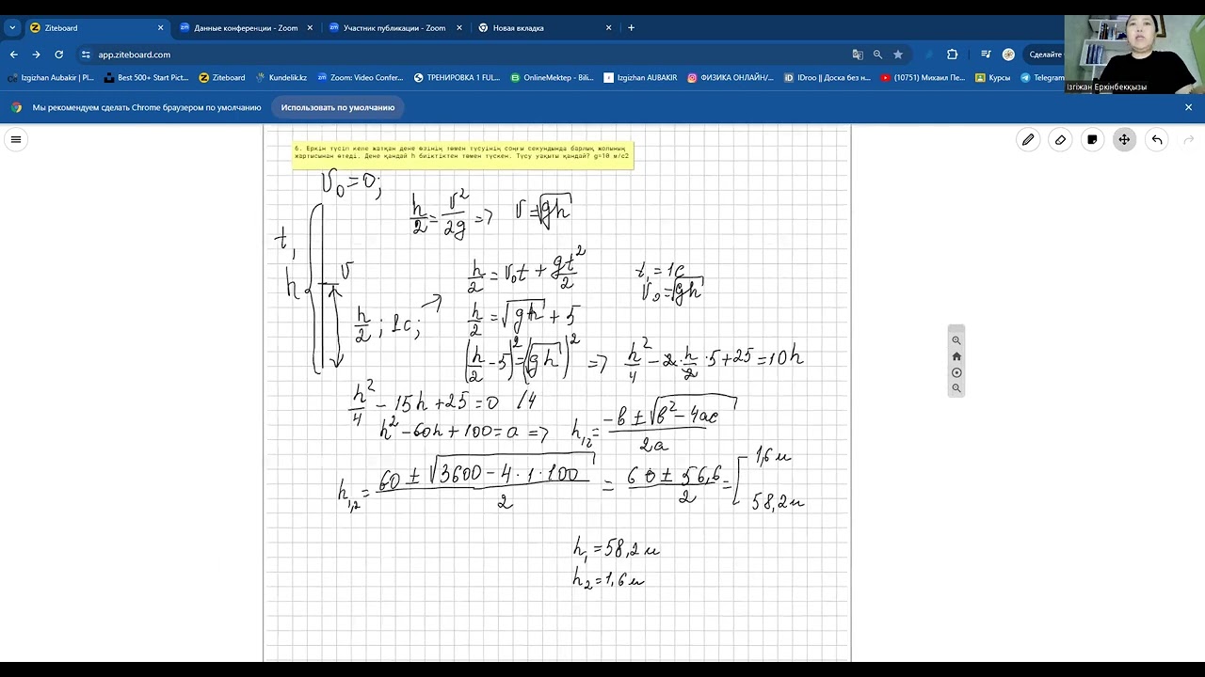This screenshot has height=677, width=1205.
Task: Open the Telegram bookmark
Action: tap(1042, 78)
